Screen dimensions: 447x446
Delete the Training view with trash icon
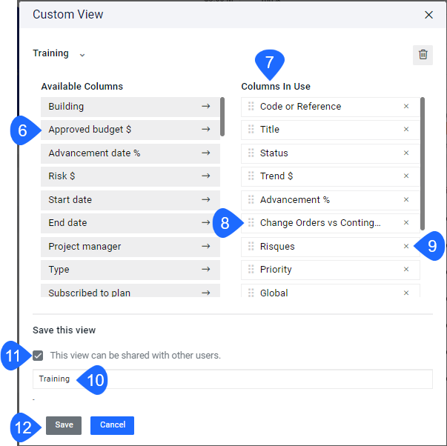423,55
